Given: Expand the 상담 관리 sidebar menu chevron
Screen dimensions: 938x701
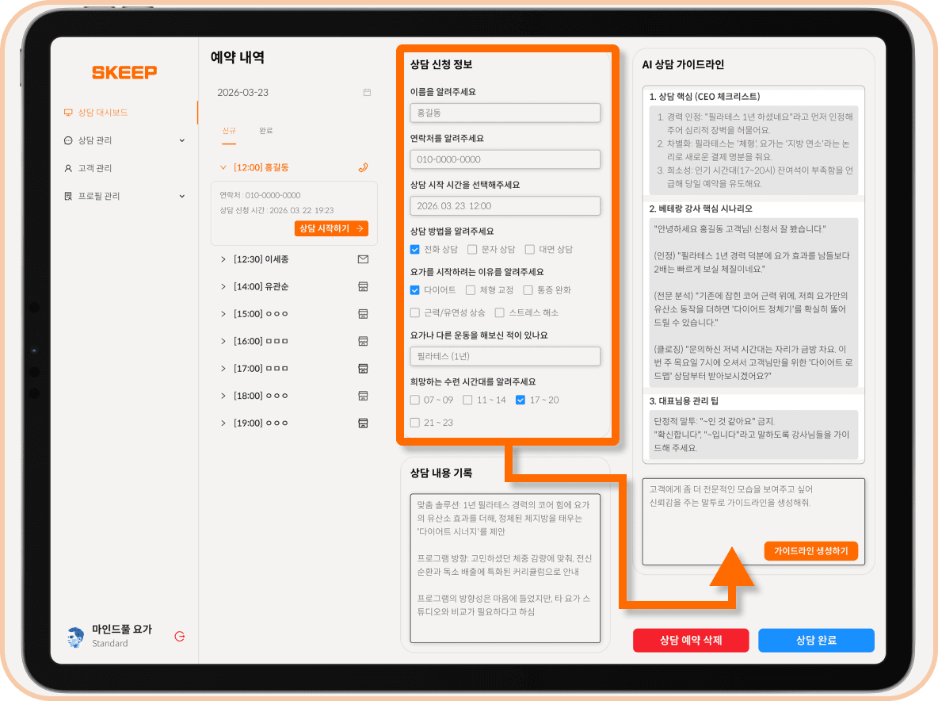Looking at the screenshot, I should point(182,140).
